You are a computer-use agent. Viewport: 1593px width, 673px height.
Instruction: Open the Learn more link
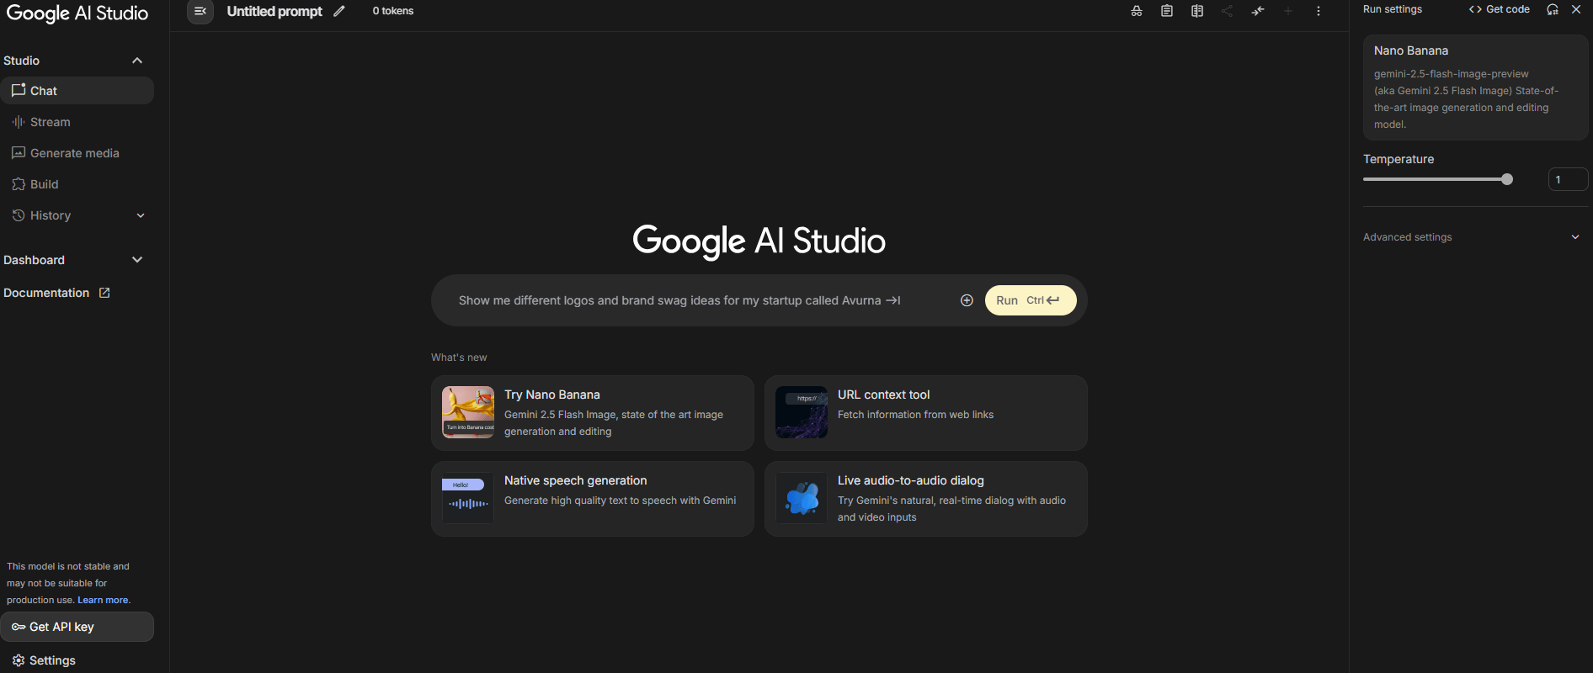[x=103, y=600]
